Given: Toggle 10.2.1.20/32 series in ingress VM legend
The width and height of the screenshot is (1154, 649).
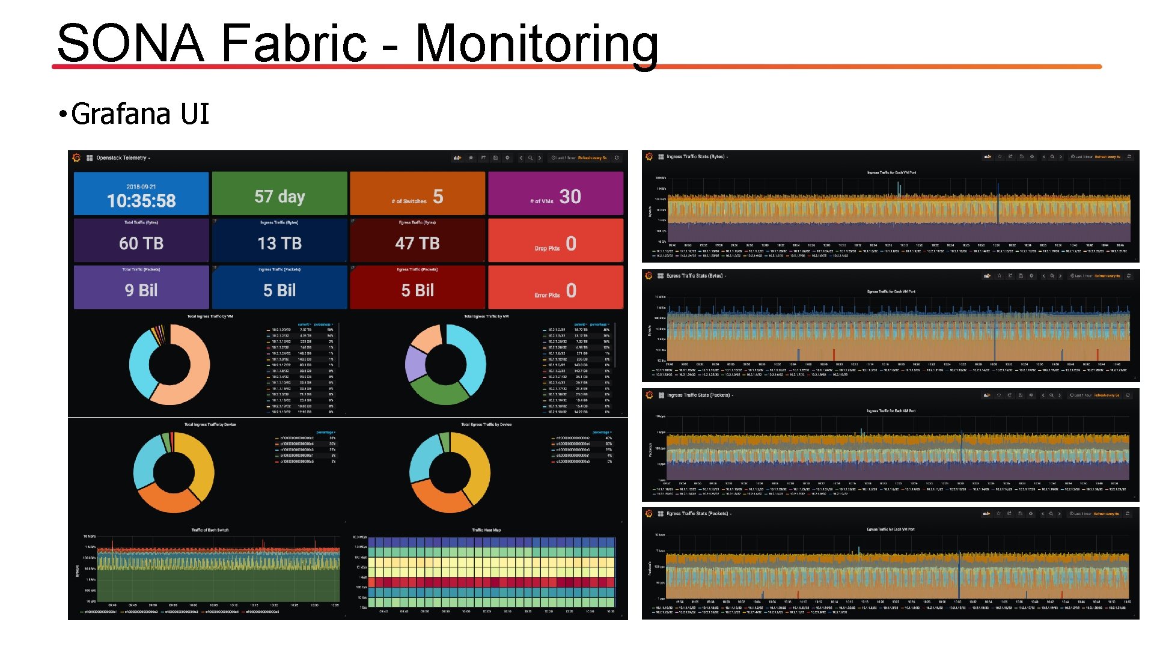Looking at the screenshot, I should click(x=281, y=330).
